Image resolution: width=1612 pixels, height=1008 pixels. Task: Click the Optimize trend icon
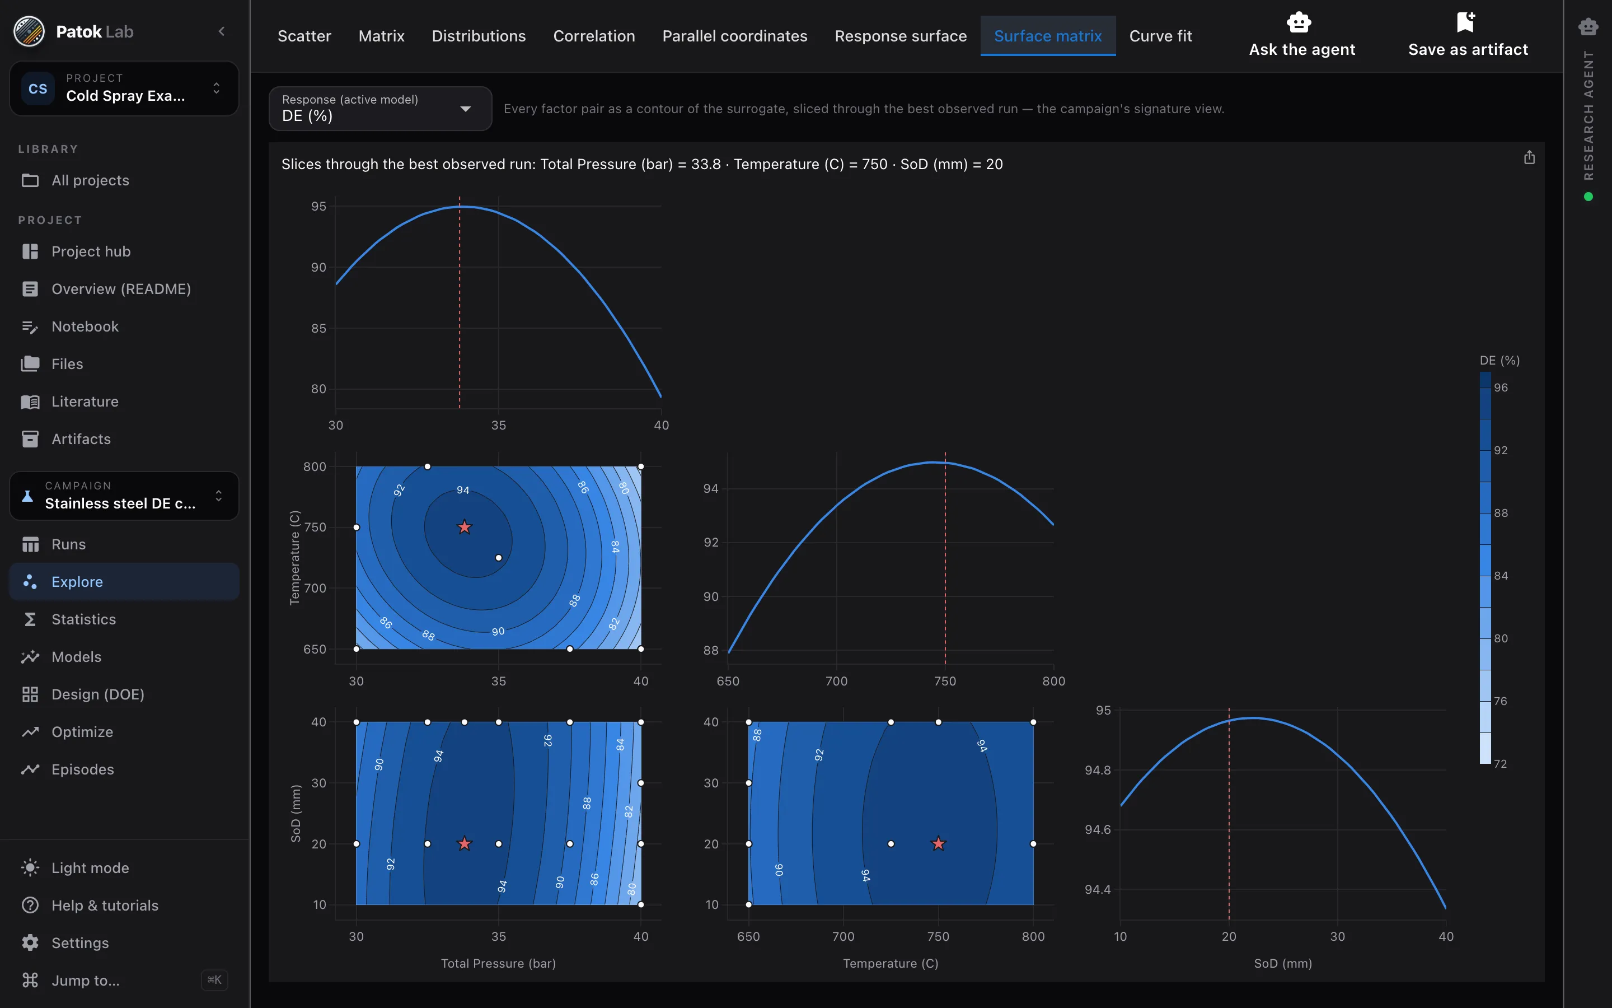point(30,731)
